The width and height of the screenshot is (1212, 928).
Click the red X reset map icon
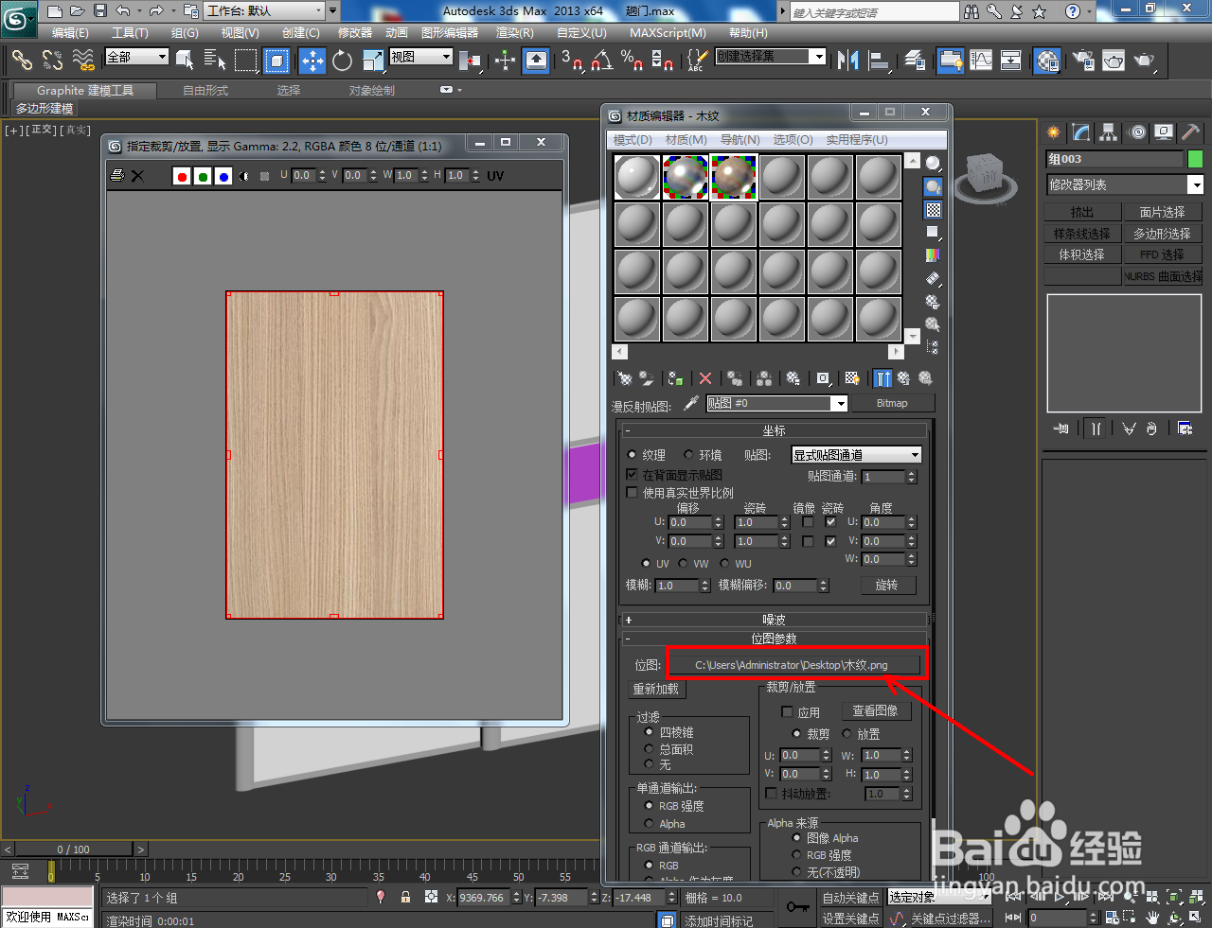click(x=705, y=378)
